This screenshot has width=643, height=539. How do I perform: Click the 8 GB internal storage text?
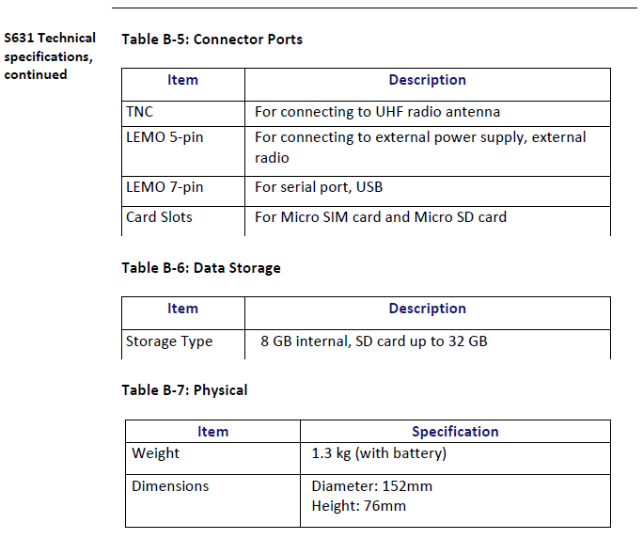coord(373,341)
